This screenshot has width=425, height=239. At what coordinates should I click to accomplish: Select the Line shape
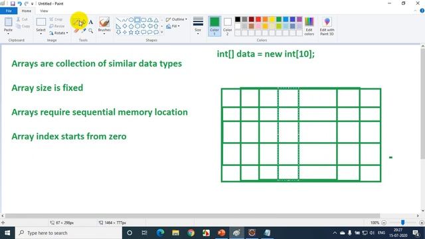pyautogui.click(x=118, y=20)
